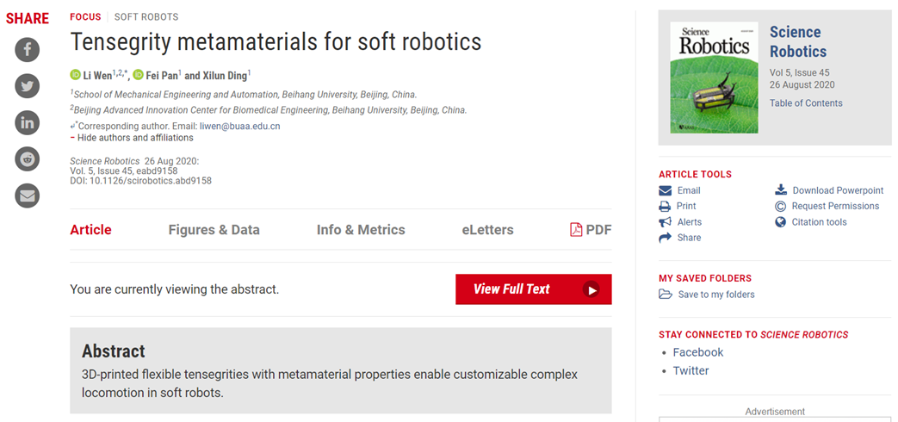Click Request Permissions link
898x422 pixels.
click(x=835, y=206)
